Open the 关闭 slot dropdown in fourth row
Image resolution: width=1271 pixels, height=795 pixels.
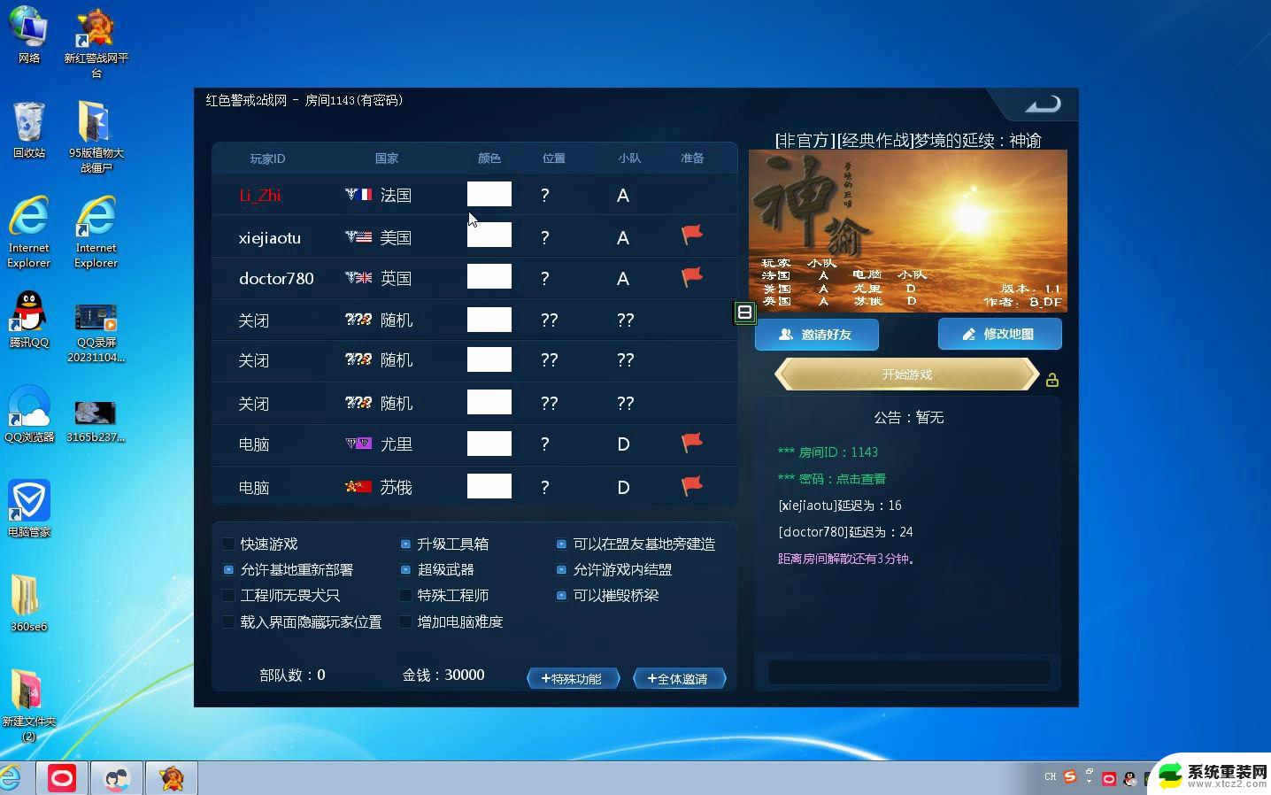point(254,320)
